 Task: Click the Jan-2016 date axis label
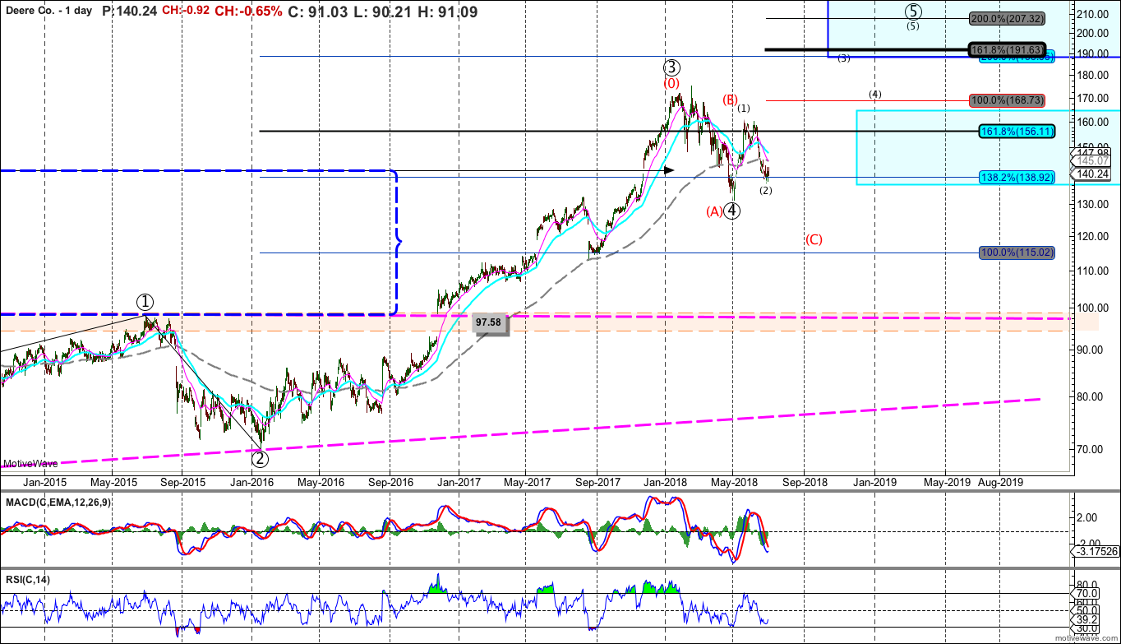251,483
